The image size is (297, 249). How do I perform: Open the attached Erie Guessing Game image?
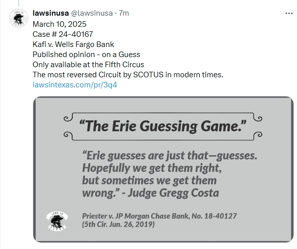(x=163, y=169)
